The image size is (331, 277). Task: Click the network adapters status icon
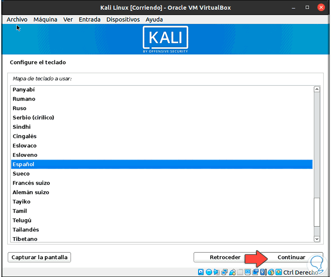pyautogui.click(x=224, y=272)
